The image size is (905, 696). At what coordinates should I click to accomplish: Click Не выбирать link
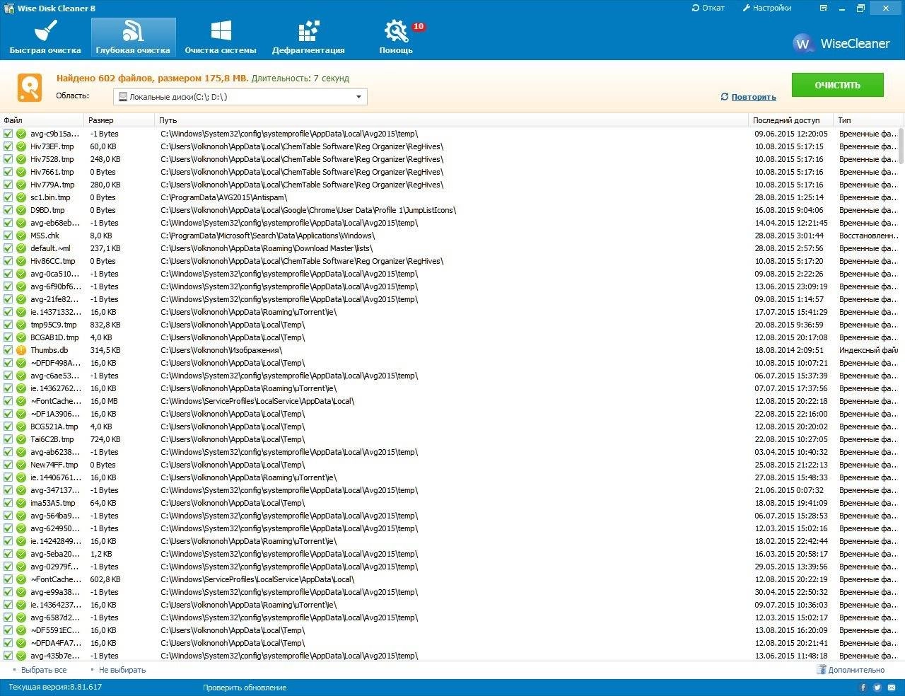click(x=122, y=670)
